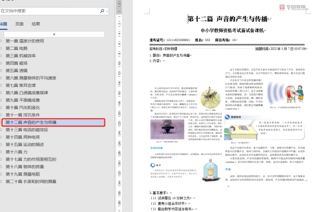
Task: Click the jump-to-top bar above headings list
Action: pyautogui.click(x=54, y=33)
